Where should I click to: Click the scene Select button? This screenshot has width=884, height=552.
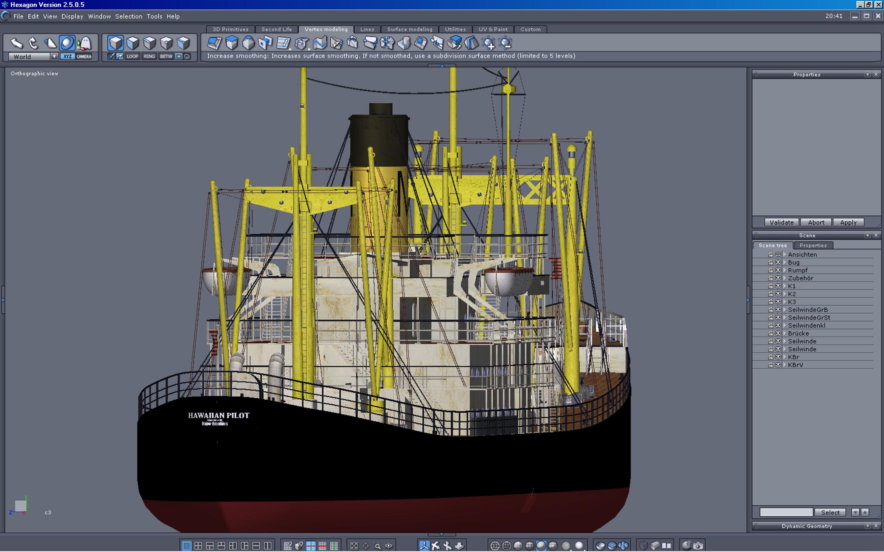[x=830, y=512]
